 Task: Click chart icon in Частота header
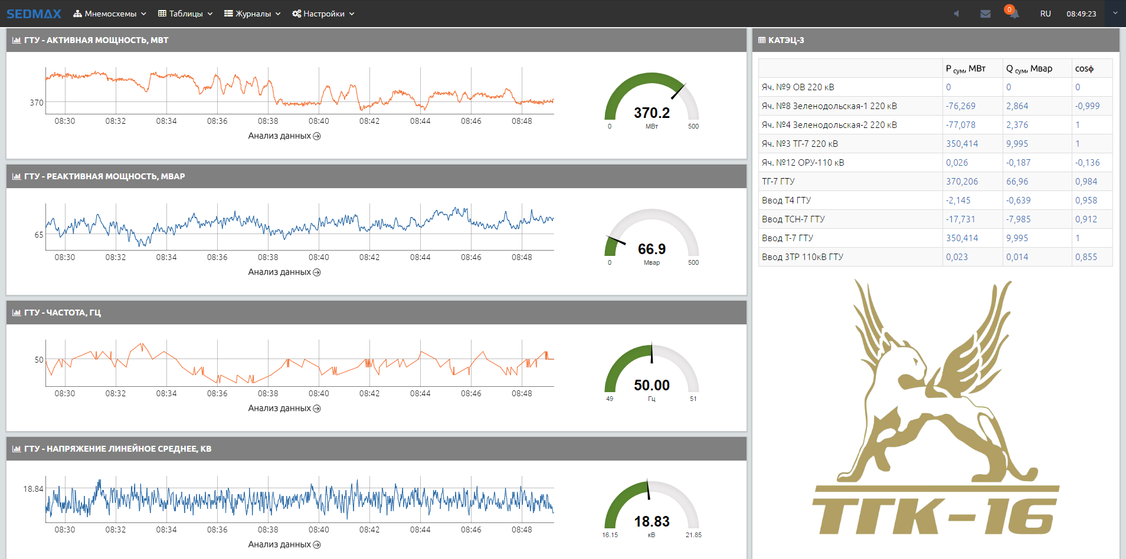17,313
